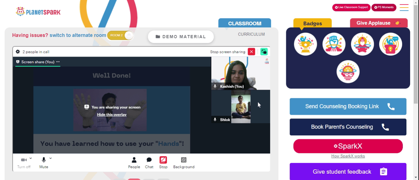Click the Screen share (You) tab label
This screenshot has width=419, height=180.
coord(38,62)
